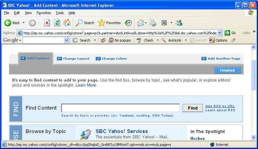Click the Find Content text field

click(121, 108)
